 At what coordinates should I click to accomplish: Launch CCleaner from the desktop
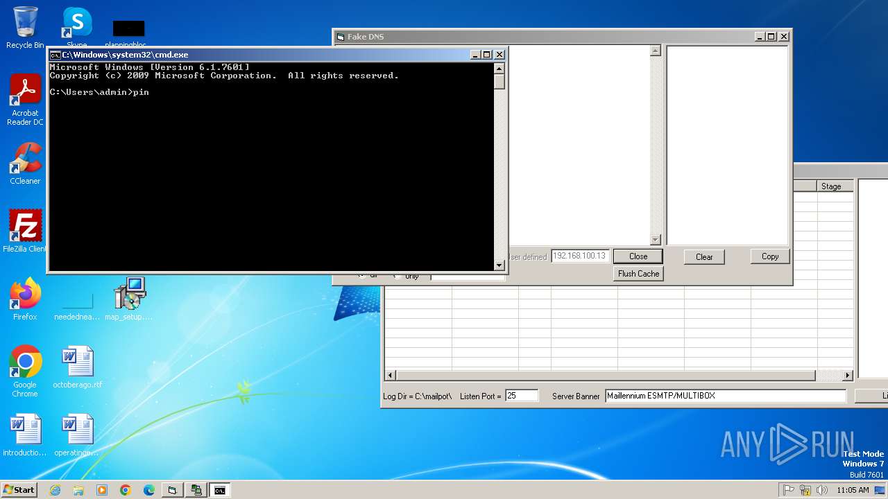[25, 164]
